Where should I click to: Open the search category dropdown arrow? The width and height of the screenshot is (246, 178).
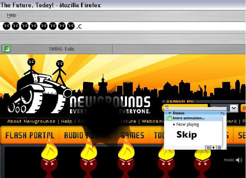pyautogui.click(x=234, y=108)
